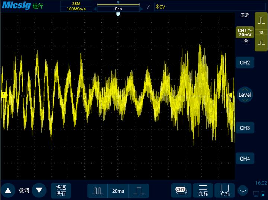The image size is (268, 200).
Task: Enable vertical 光标 cursors
Action: tap(225, 190)
